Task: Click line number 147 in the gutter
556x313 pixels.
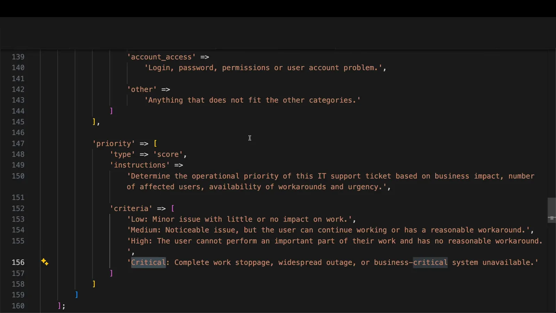Action: [x=18, y=143]
